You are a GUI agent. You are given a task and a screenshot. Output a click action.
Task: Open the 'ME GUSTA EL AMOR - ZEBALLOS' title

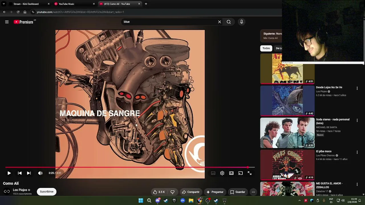tap(329, 185)
